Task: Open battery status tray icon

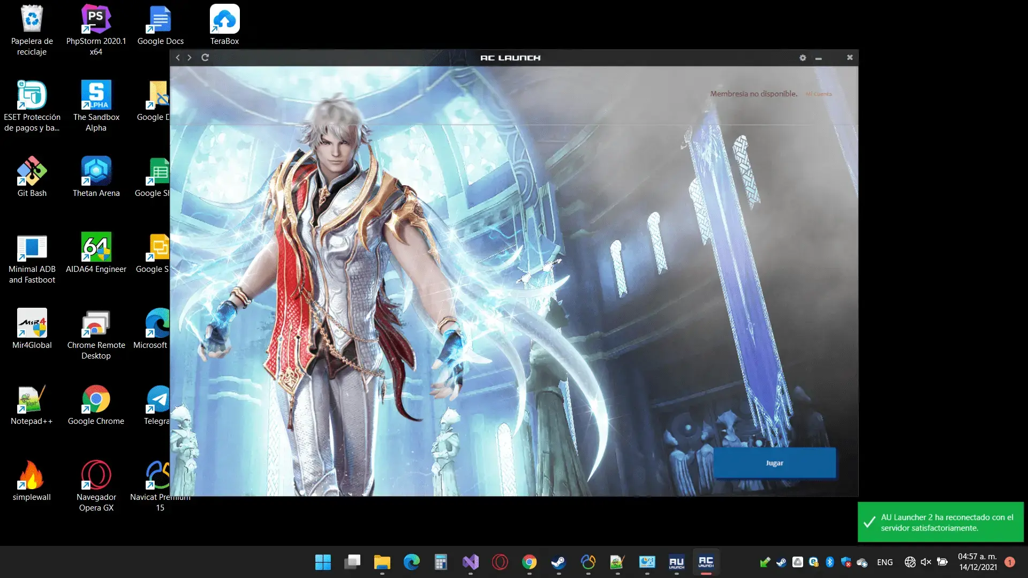Action: click(942, 562)
